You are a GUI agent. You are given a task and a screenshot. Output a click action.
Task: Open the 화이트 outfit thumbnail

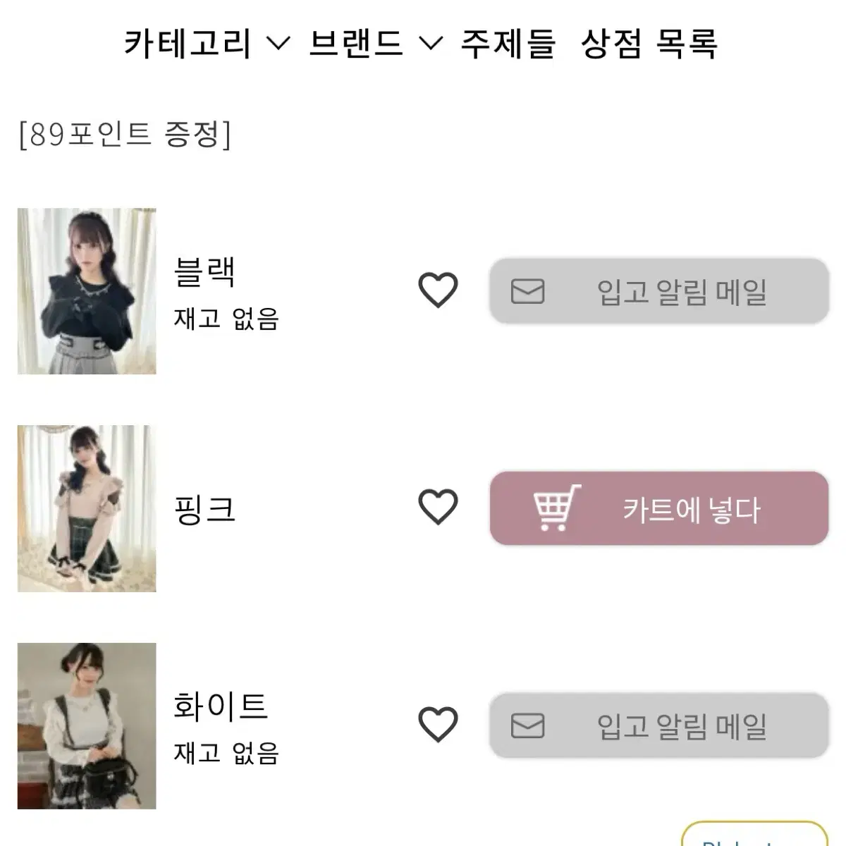(x=87, y=725)
